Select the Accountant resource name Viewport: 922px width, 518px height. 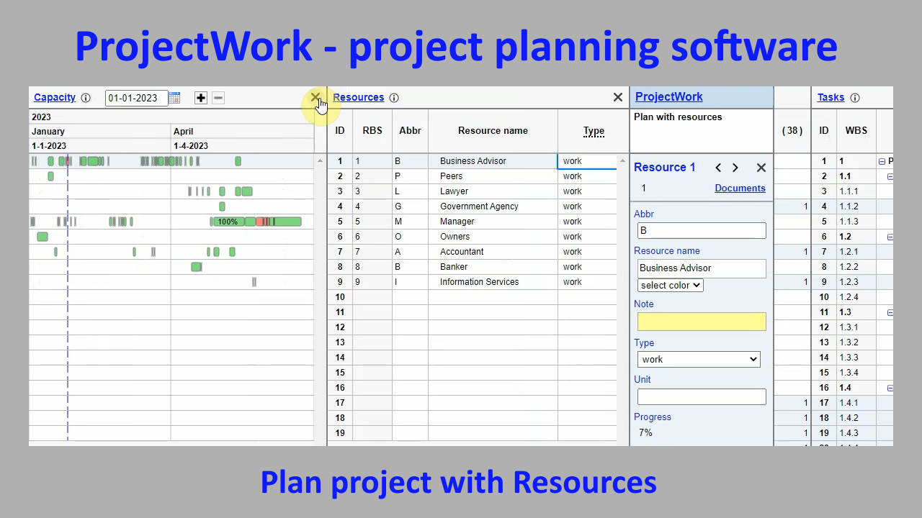[462, 252]
